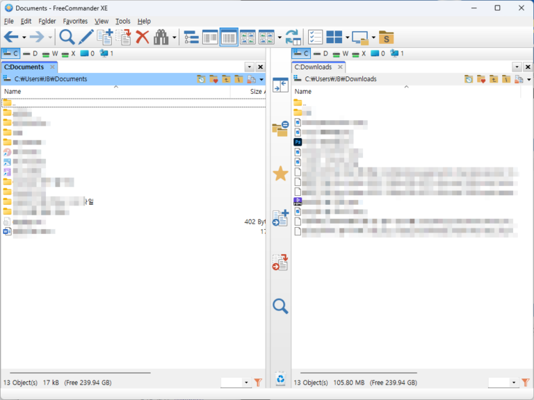The height and width of the screenshot is (400, 534).
Task: Open the binoculars file search tool
Action: pyautogui.click(x=161, y=37)
